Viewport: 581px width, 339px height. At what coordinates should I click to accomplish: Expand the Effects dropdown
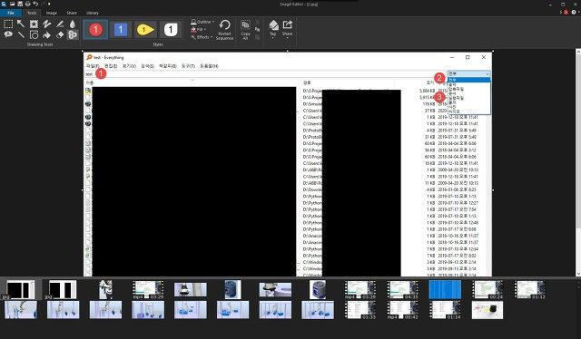pos(202,37)
